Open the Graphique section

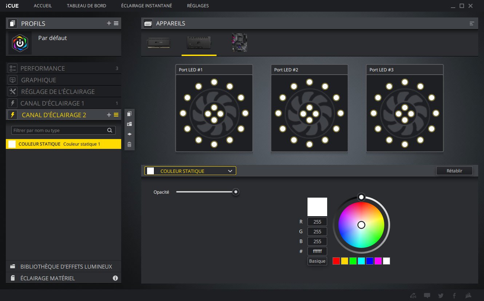coord(63,80)
